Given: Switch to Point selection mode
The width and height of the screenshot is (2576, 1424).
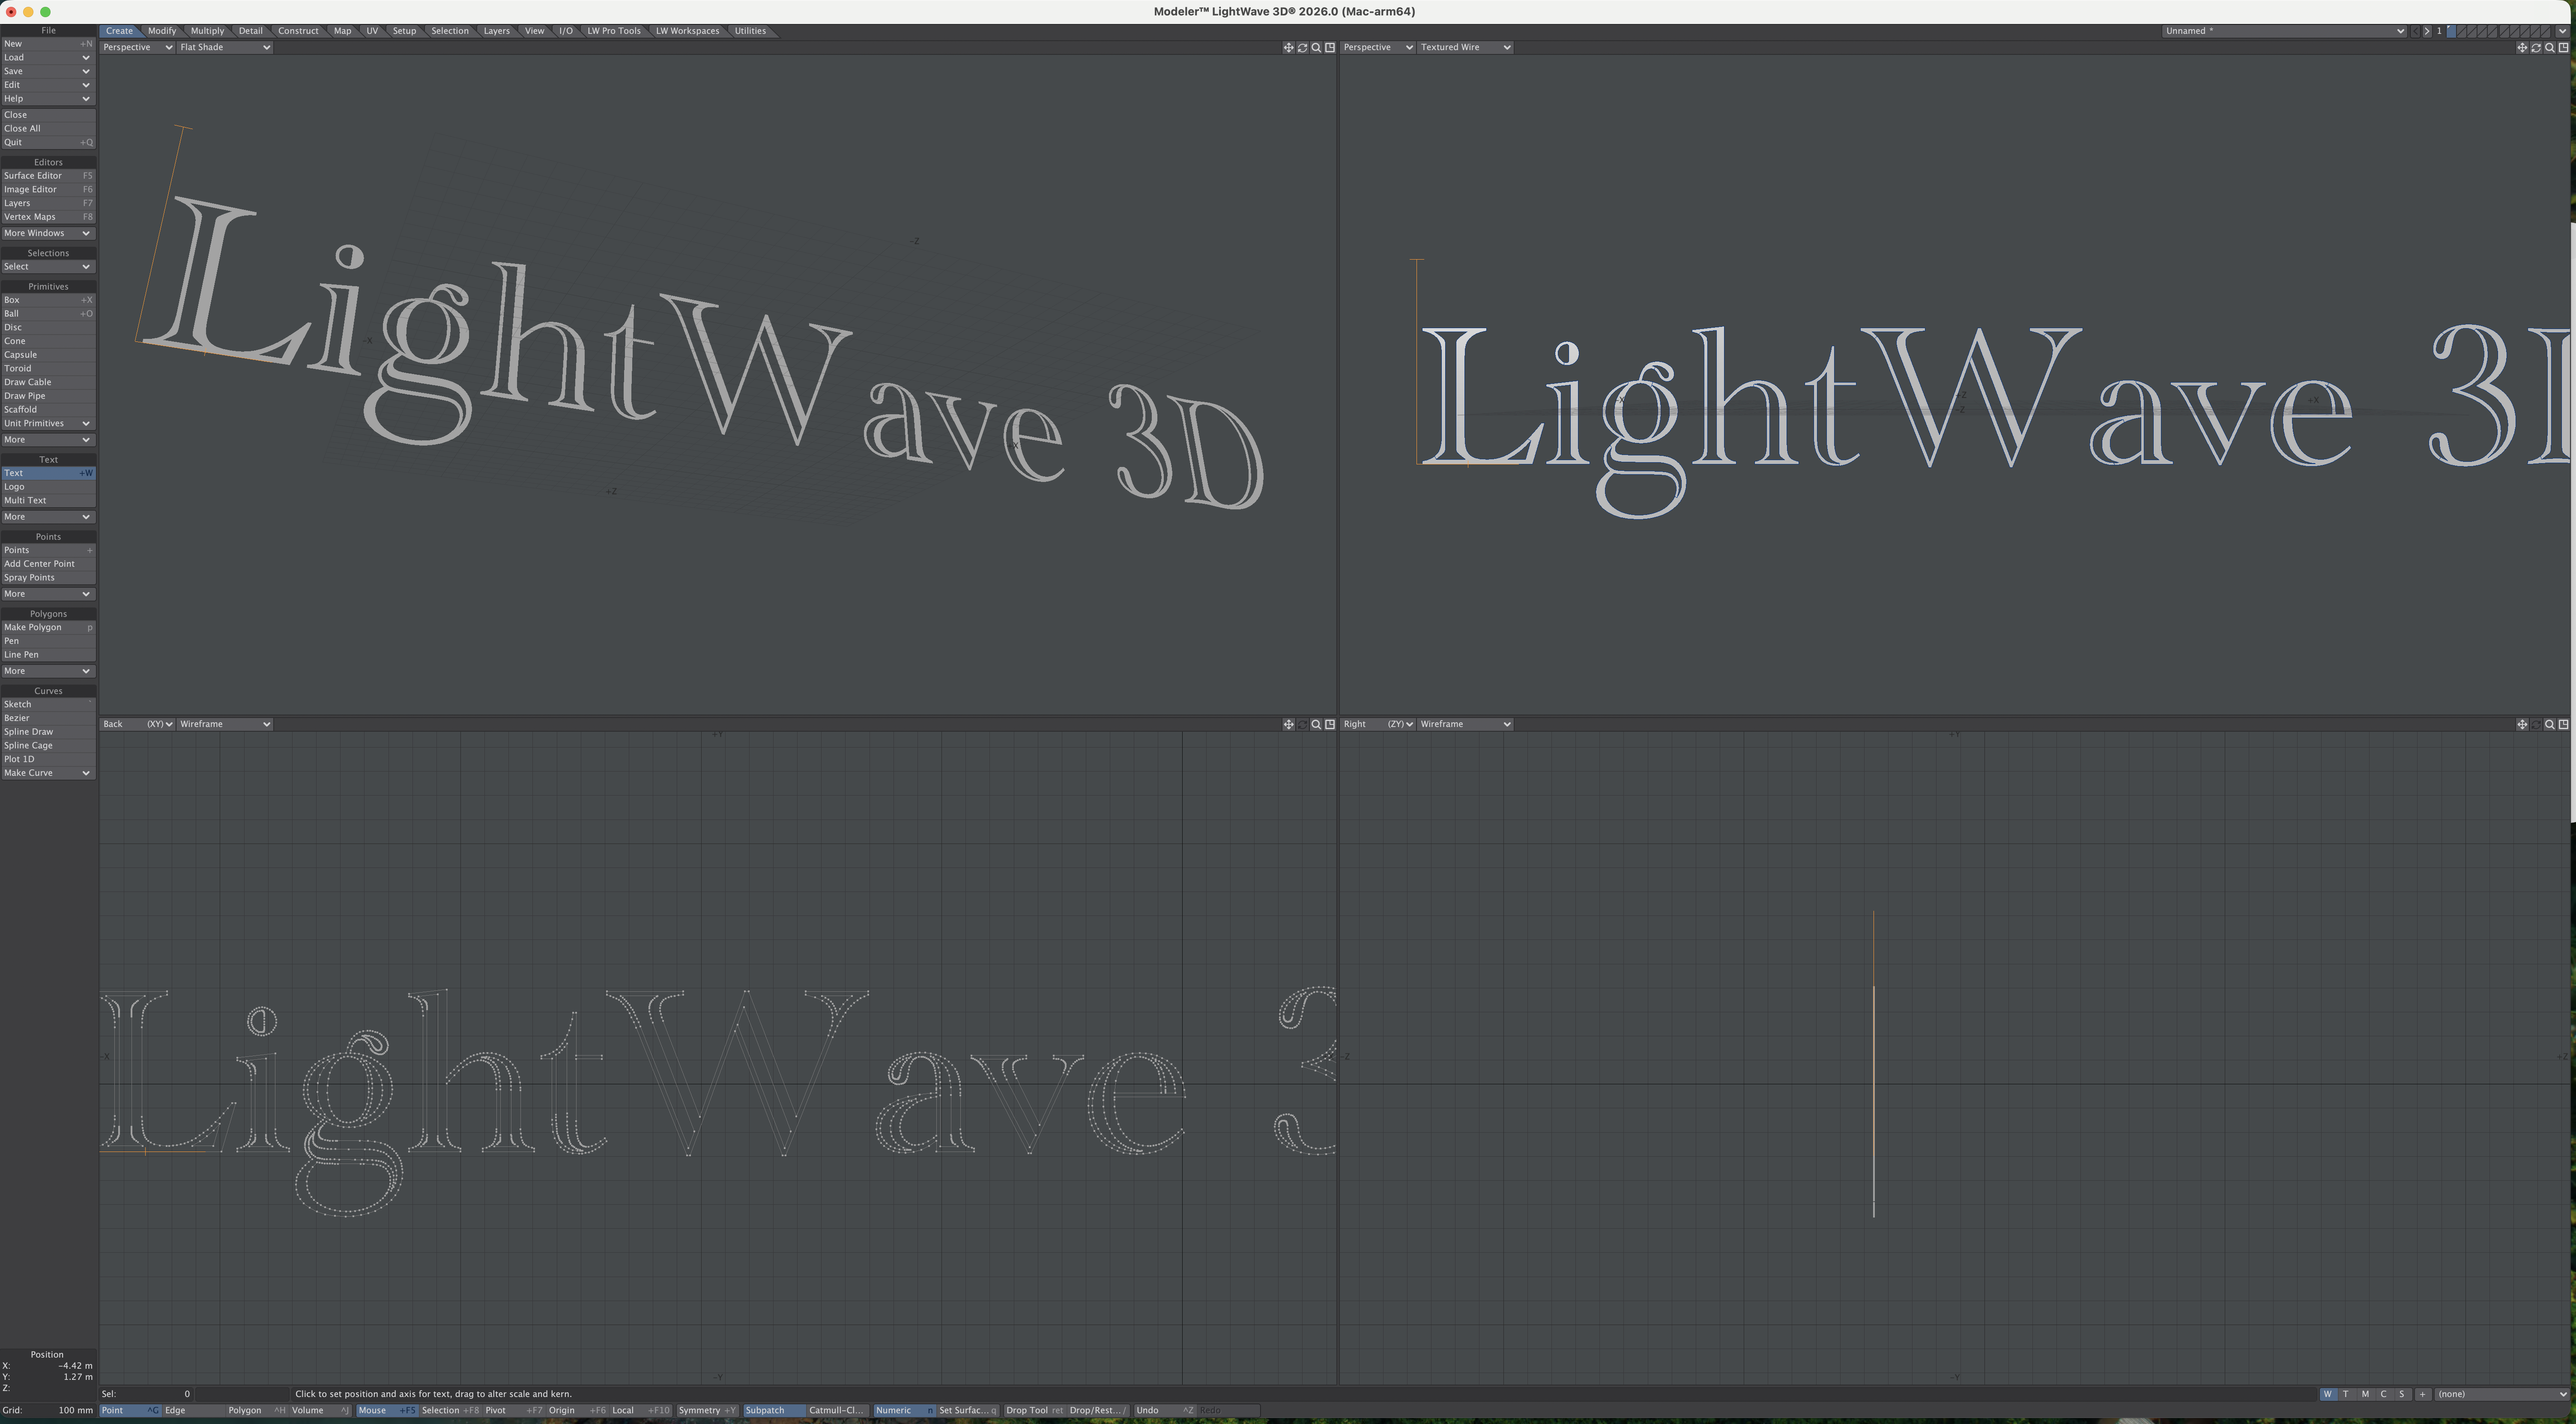Looking at the screenshot, I should click(130, 1411).
